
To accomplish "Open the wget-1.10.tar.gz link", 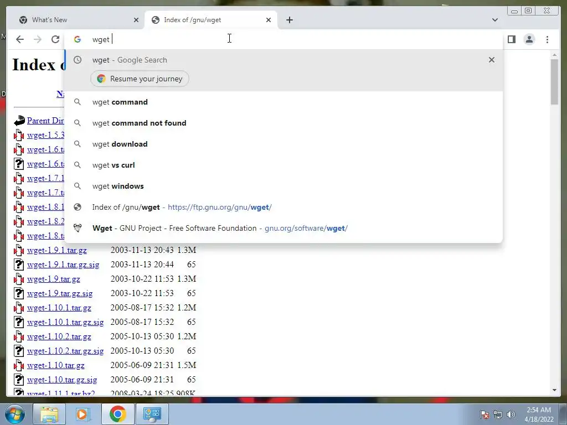I will coord(56,365).
